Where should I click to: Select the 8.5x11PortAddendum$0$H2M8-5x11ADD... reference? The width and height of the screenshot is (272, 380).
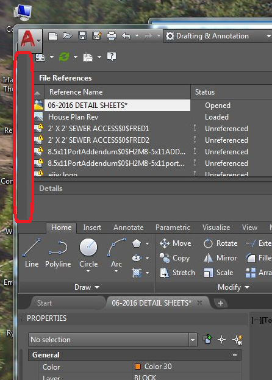(116, 152)
